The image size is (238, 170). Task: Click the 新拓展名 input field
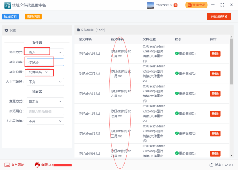(x=44, y=111)
